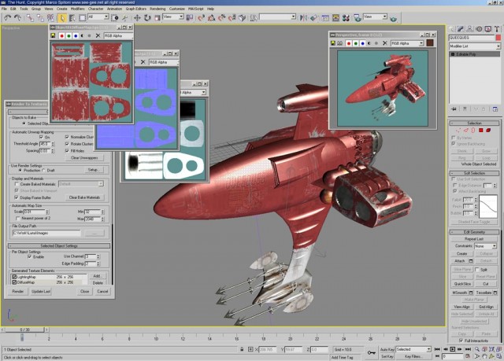Select the Draft render settings radio
Viewport: 504px width, 361px height.
click(44, 171)
